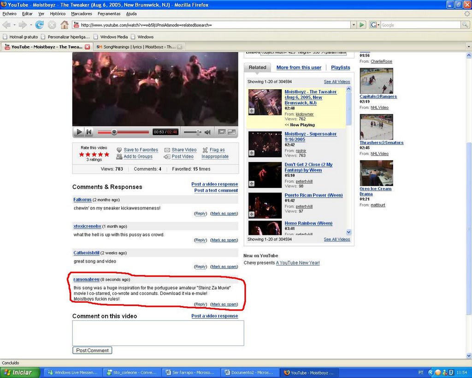Mark Cathexislxtil comment as spam

224,266
